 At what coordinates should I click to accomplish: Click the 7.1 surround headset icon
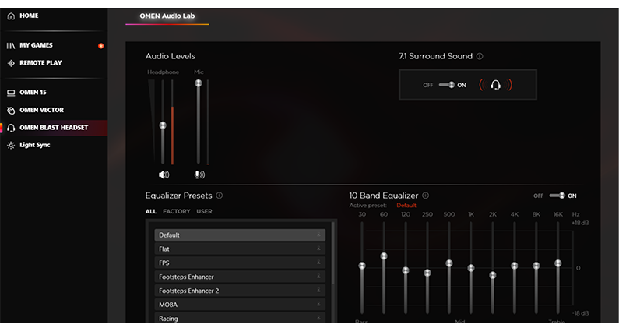(x=495, y=85)
